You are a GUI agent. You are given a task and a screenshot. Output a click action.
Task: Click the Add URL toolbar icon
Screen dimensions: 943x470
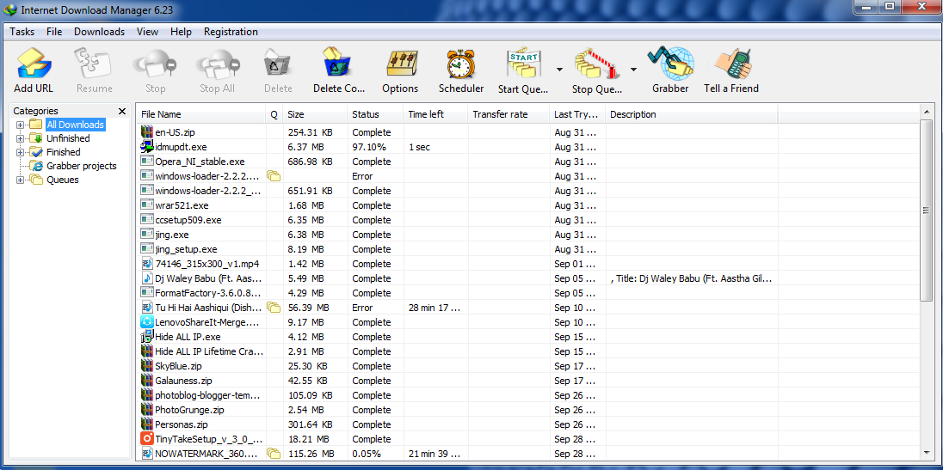34,64
